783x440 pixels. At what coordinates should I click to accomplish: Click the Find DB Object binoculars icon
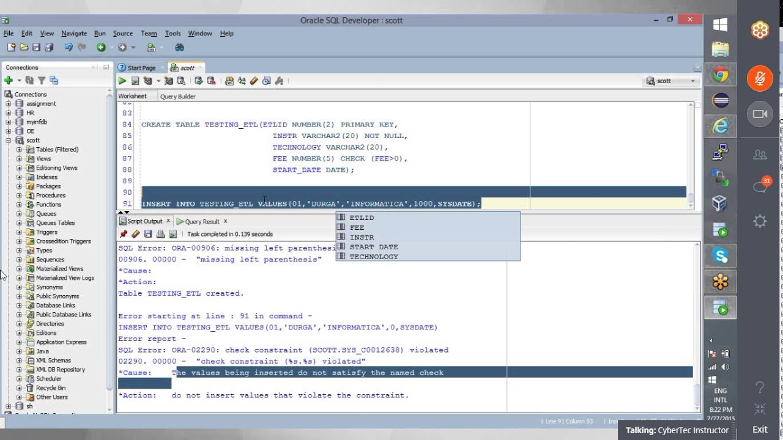pyautogui.click(x=179, y=47)
